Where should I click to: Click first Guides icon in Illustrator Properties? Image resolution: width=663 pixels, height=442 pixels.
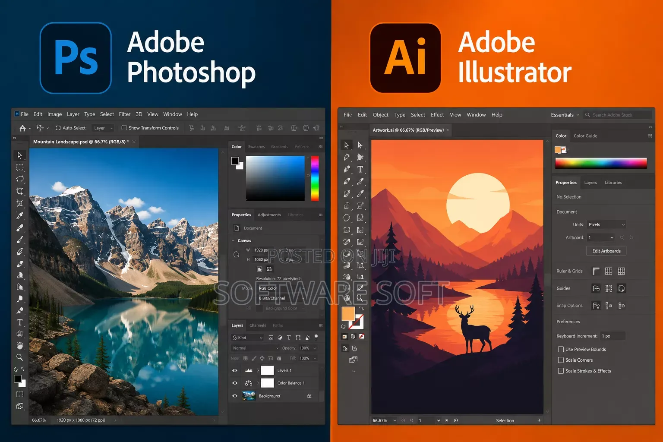coord(596,288)
